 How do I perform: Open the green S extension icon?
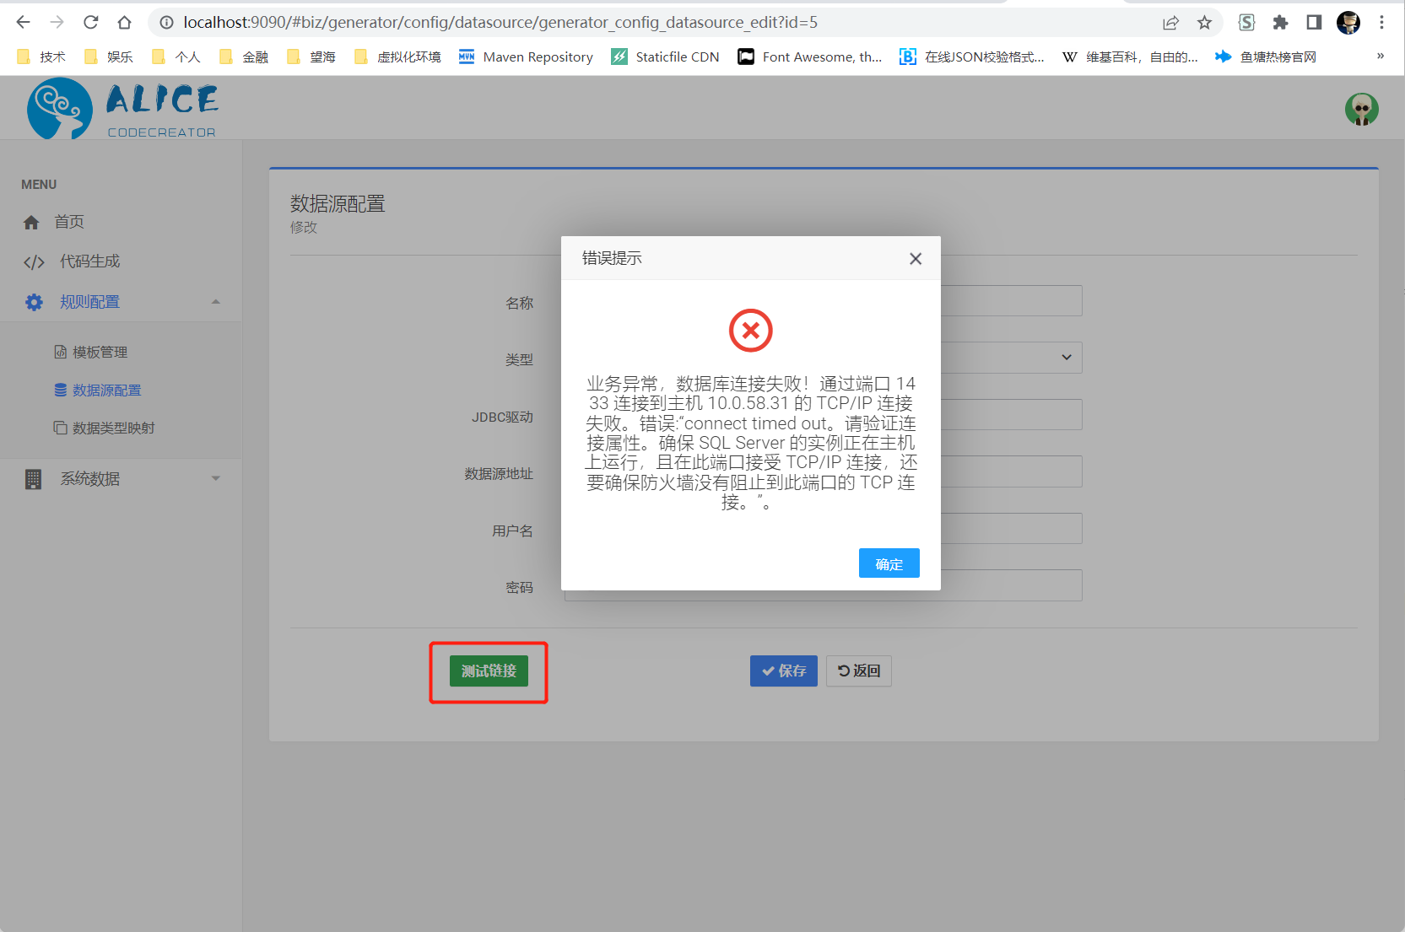tap(1246, 23)
